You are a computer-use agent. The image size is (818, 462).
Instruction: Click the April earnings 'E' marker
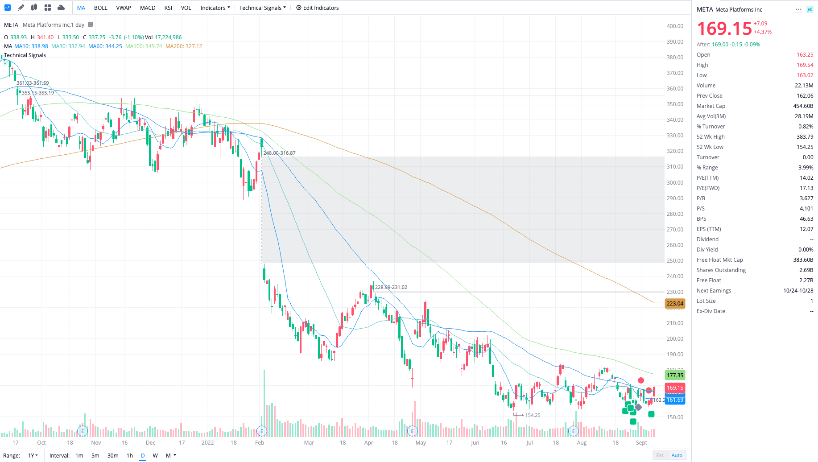click(x=412, y=431)
